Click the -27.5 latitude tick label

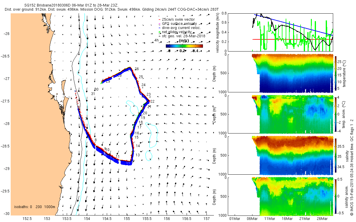point(5,101)
